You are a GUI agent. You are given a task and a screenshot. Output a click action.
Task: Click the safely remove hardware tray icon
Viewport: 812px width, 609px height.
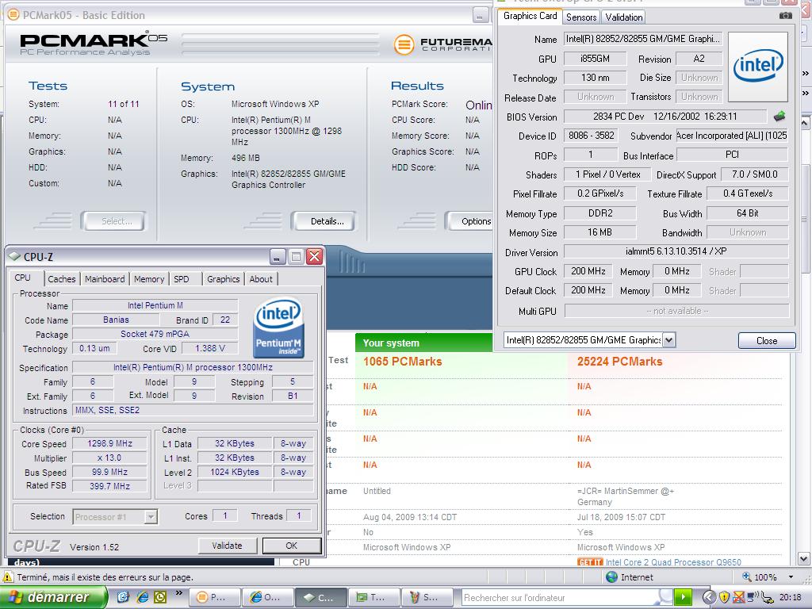(x=768, y=597)
